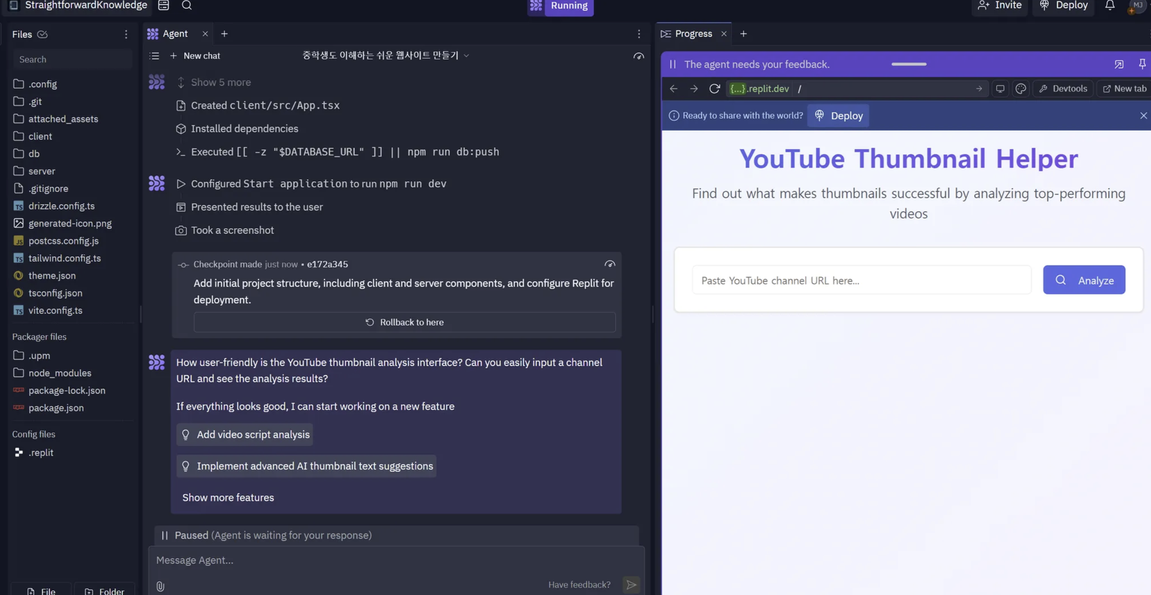Open Created client/src/App.tsx step
This screenshot has height=595, width=1151.
click(x=258, y=105)
